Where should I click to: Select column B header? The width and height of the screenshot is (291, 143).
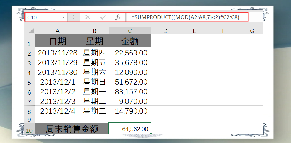tap(95, 31)
